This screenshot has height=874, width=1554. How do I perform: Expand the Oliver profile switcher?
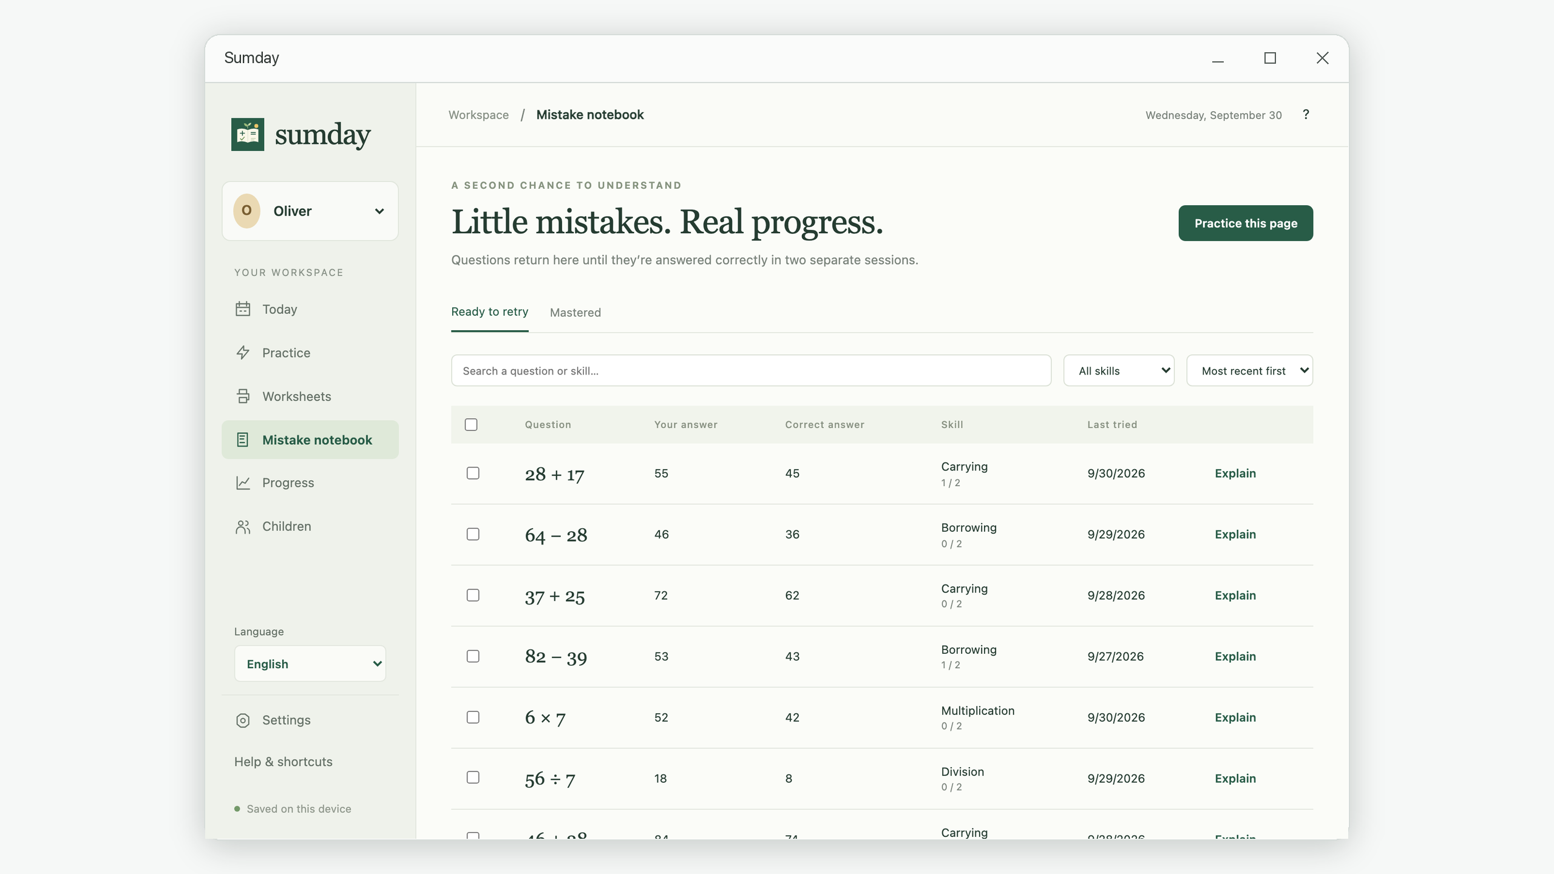(x=310, y=211)
